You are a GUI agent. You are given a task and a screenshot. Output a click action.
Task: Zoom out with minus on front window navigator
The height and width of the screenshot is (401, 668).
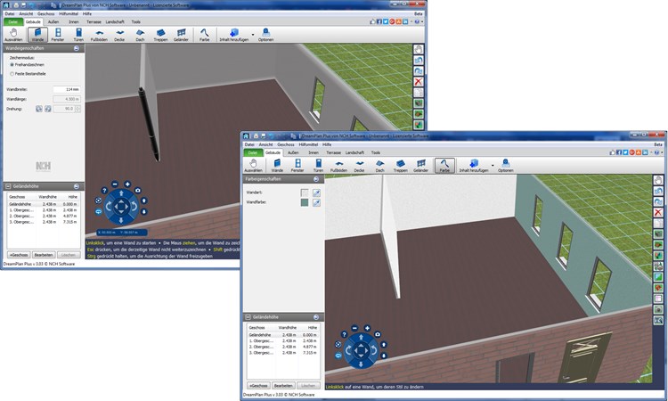coord(354,328)
